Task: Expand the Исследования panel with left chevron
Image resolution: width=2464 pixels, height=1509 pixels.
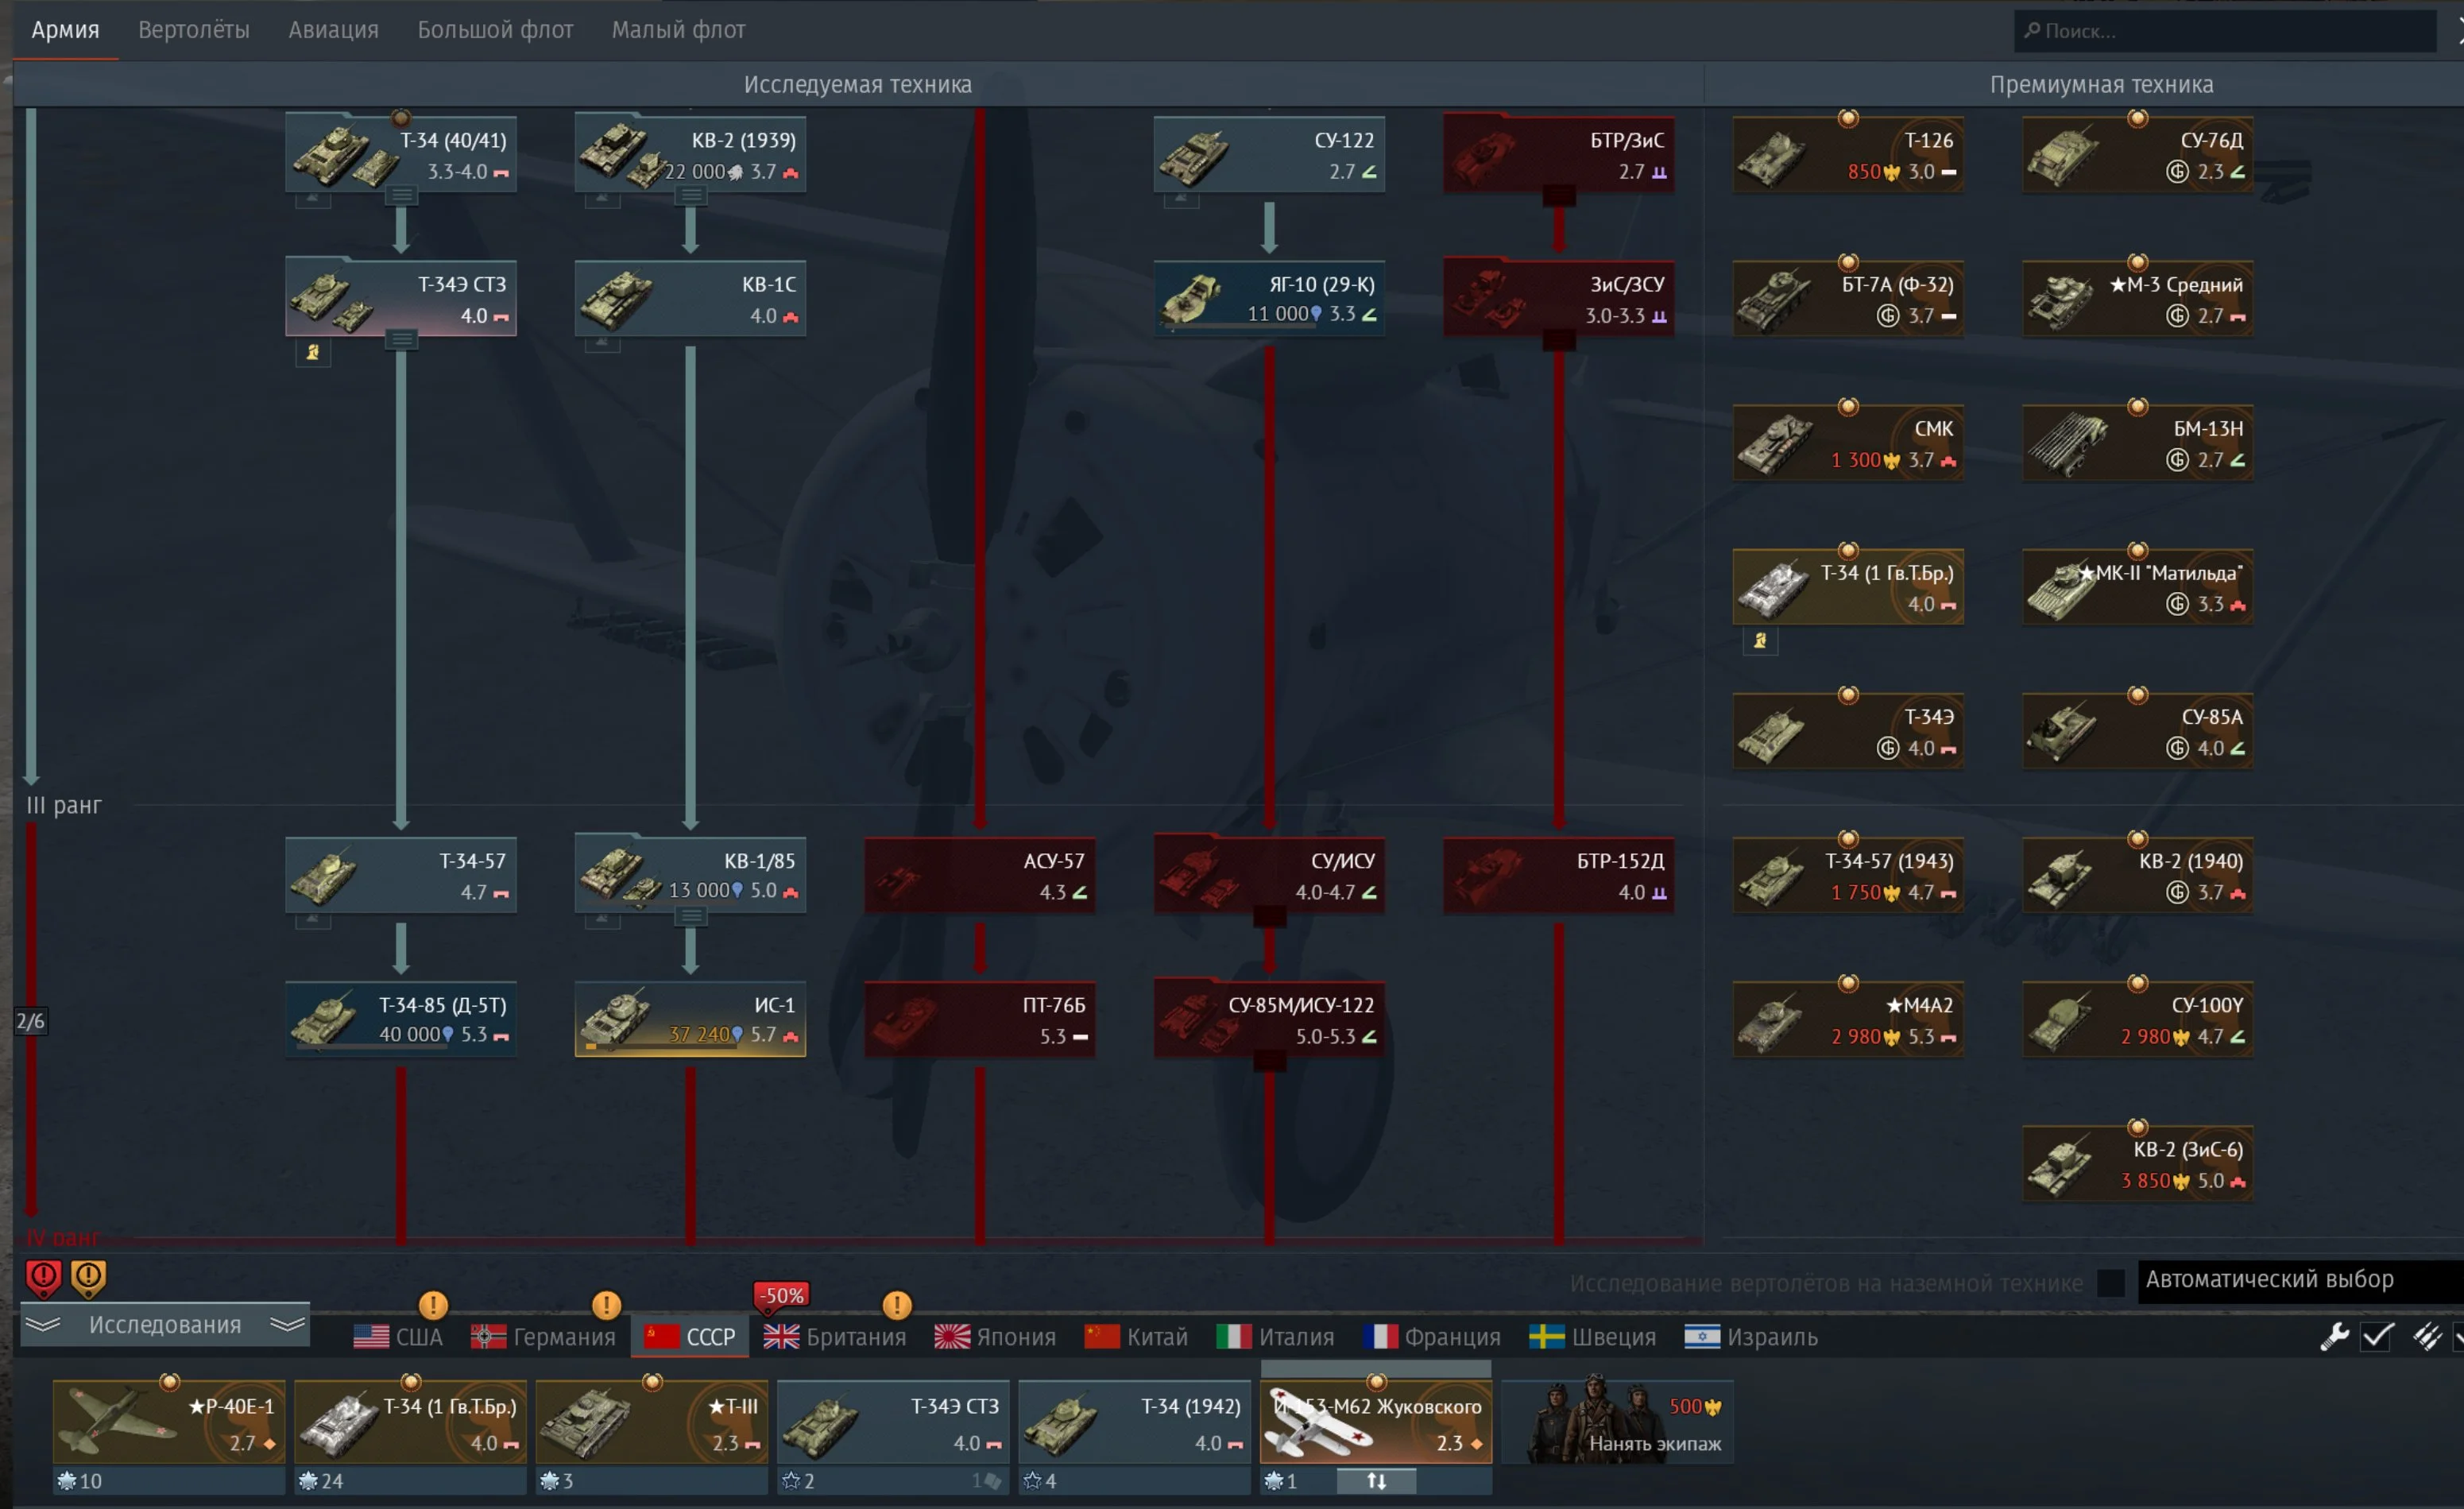Action: 43,1324
